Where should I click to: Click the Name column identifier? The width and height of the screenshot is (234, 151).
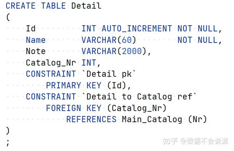(35, 40)
